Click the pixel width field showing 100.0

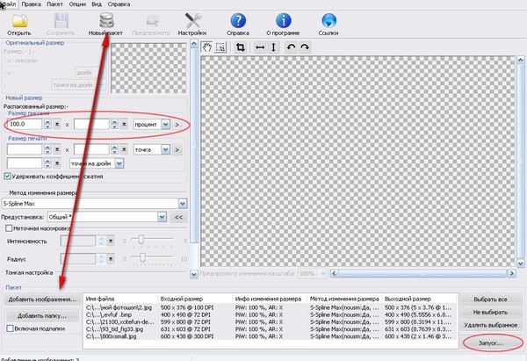(x=25, y=125)
